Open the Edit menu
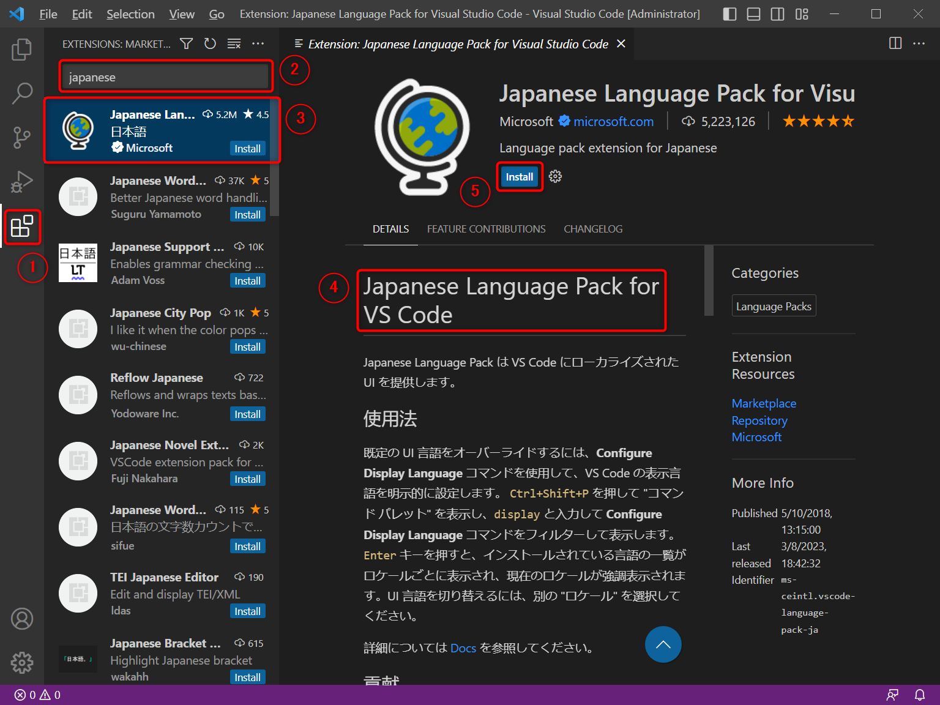This screenshot has width=940, height=705. pyautogui.click(x=82, y=14)
